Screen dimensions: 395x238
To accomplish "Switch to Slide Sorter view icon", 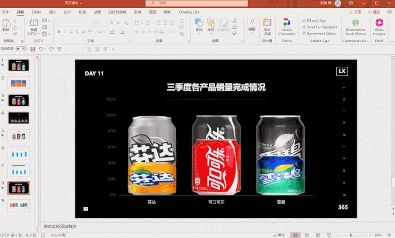I will 307,235.
